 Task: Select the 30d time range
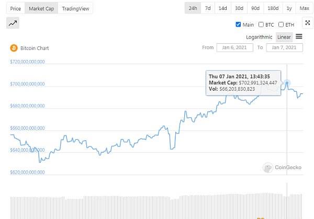coord(239,8)
